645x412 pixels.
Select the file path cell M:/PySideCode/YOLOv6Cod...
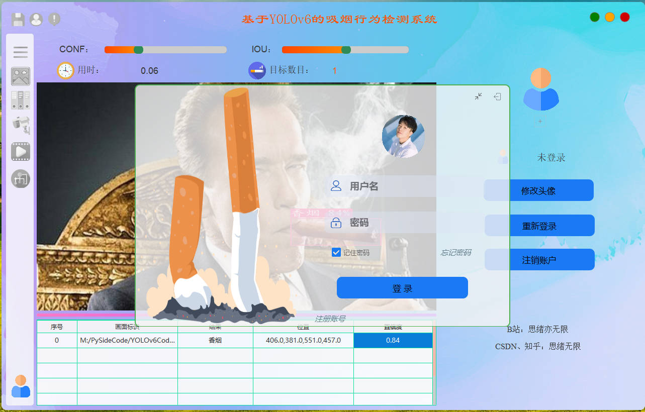(127, 340)
